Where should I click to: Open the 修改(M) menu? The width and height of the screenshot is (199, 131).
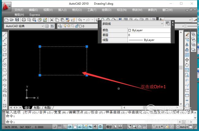coord(137,10)
